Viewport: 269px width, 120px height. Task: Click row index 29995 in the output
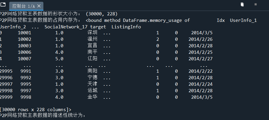point(6,71)
